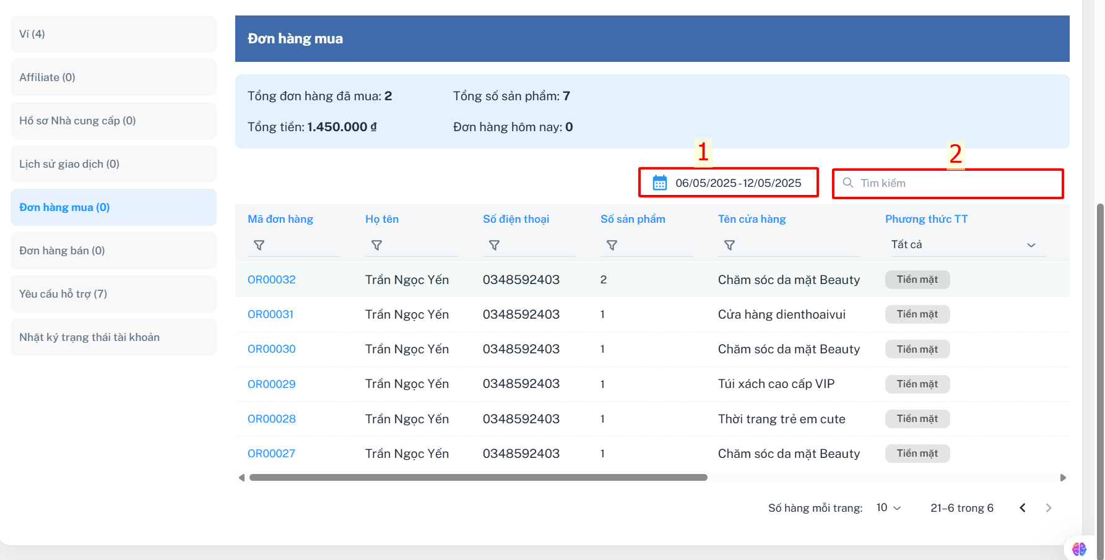This screenshot has height=560, width=1105.
Task: Click phone 0348592403 in OR00029 row
Action: (521, 384)
